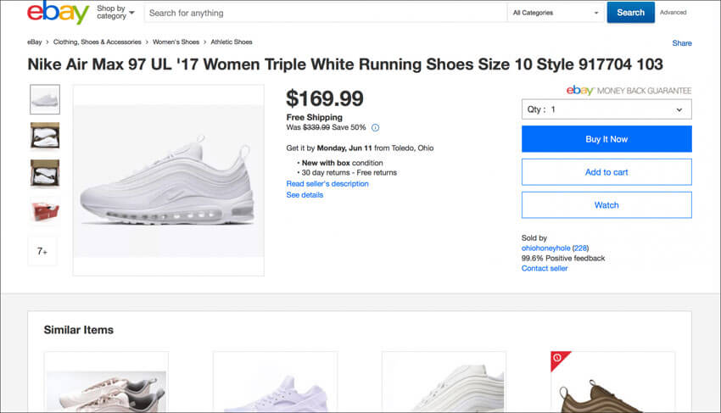Click the Share link
Image resolution: width=721 pixels, height=413 pixels.
click(x=682, y=43)
